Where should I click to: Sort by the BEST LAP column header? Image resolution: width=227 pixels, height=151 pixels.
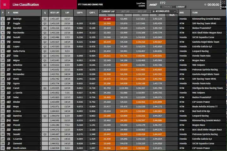(55, 13)
